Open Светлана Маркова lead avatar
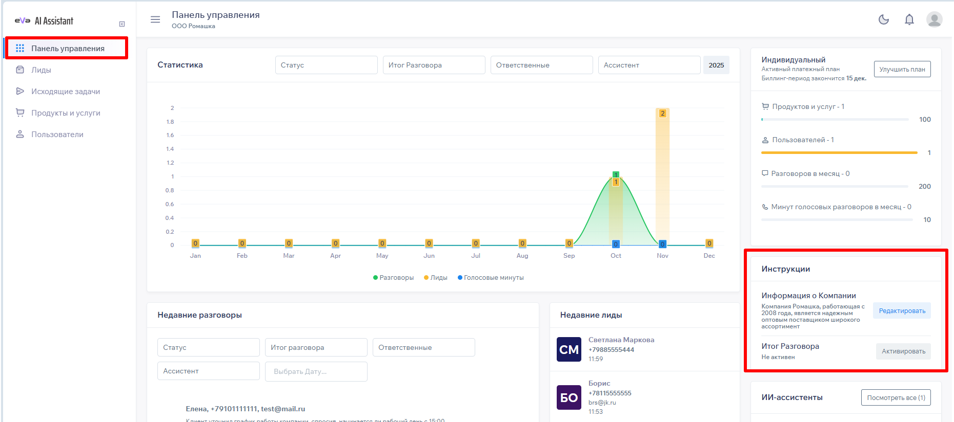This screenshot has height=422, width=954. pos(569,349)
